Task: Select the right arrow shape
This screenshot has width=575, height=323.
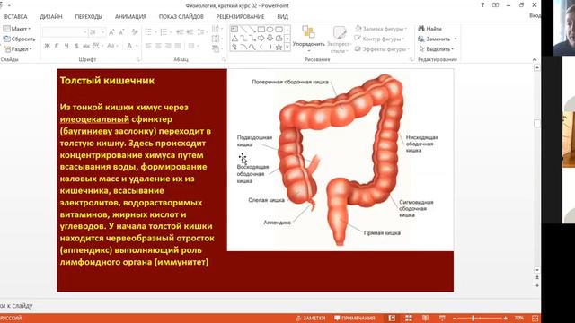Action: [261, 38]
